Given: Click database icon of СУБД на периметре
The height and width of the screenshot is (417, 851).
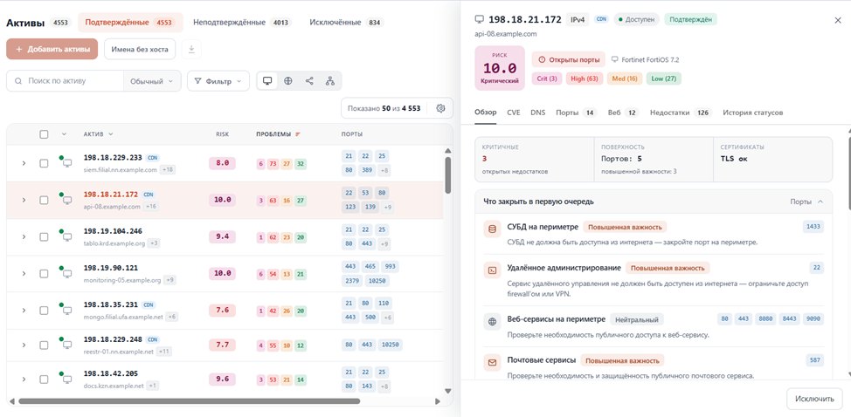Looking at the screenshot, I should pyautogui.click(x=492, y=229).
